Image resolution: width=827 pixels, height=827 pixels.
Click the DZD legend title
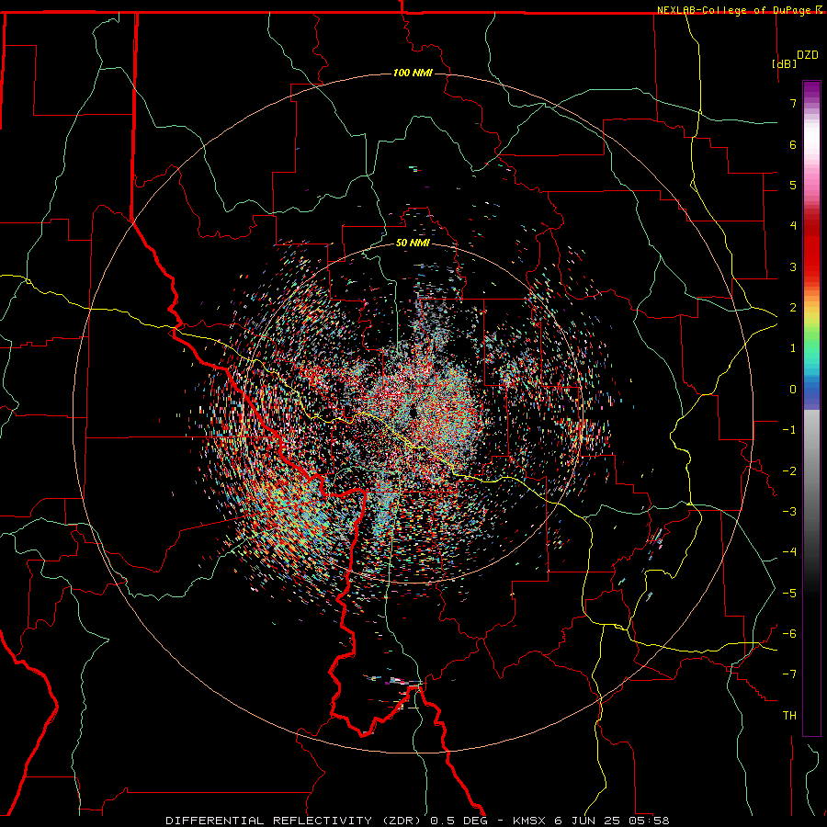click(x=808, y=55)
